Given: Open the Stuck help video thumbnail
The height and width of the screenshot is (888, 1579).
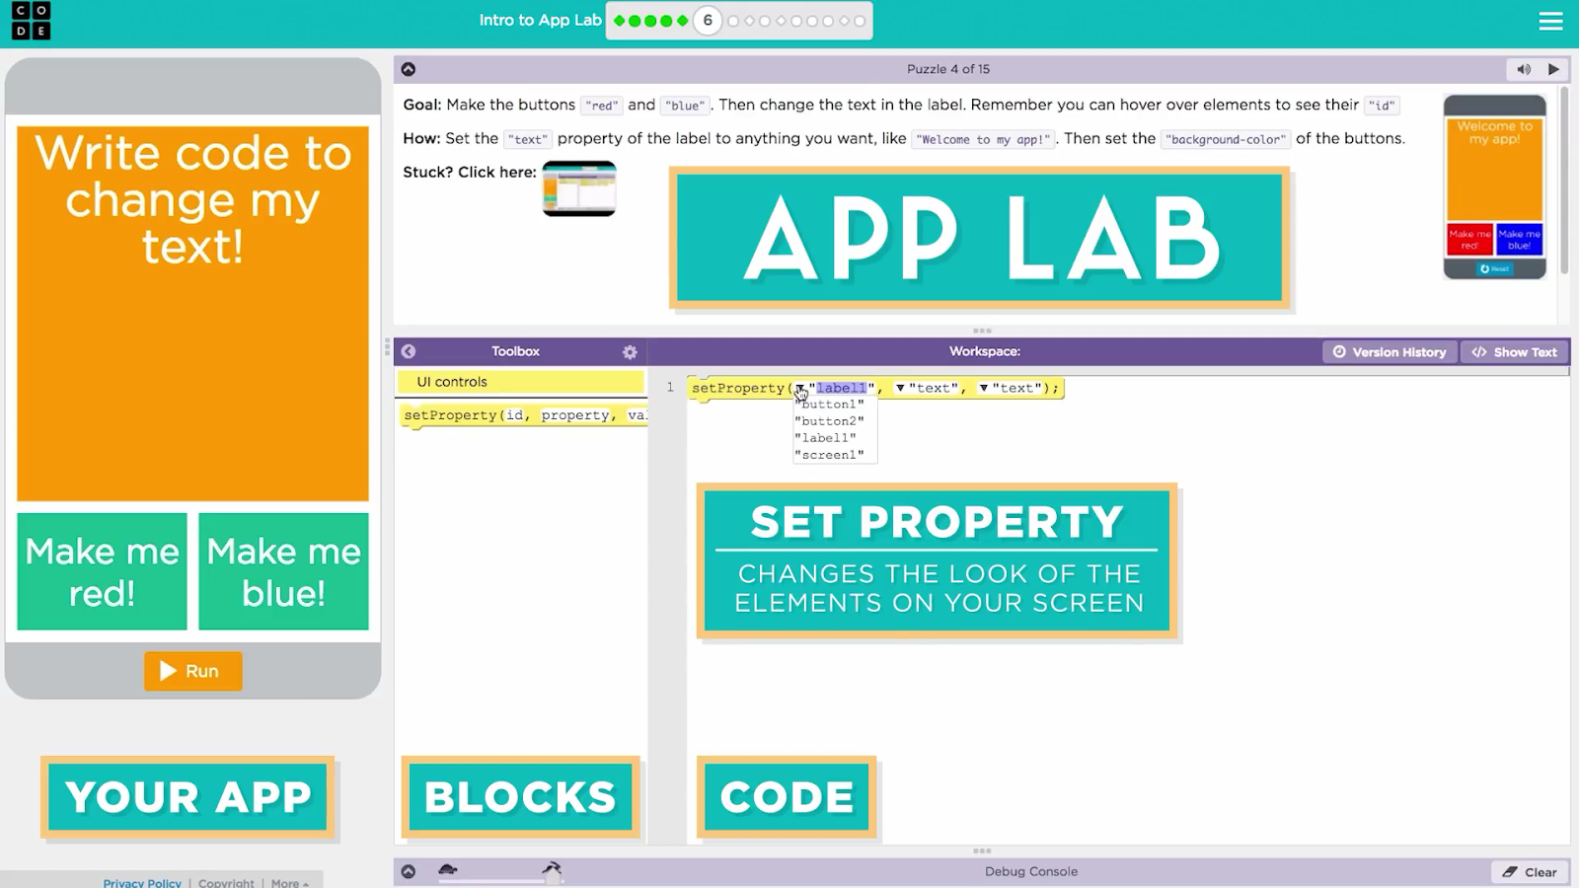Looking at the screenshot, I should point(579,187).
